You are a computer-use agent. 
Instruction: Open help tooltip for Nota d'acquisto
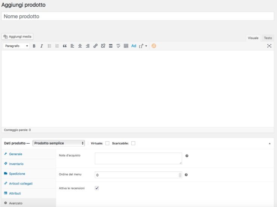coord(187,156)
